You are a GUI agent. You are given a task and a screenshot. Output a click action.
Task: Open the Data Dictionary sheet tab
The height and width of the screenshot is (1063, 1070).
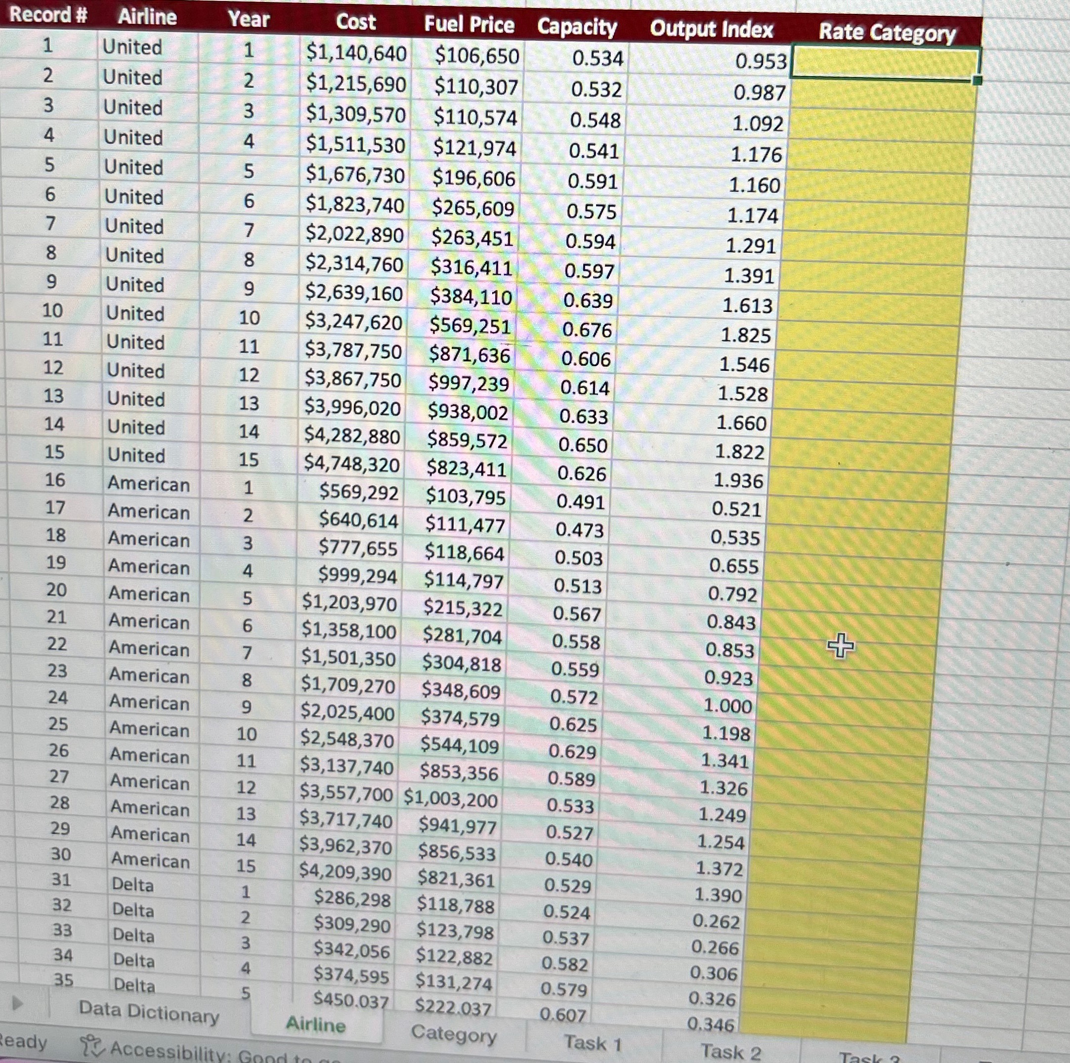pos(149,1012)
